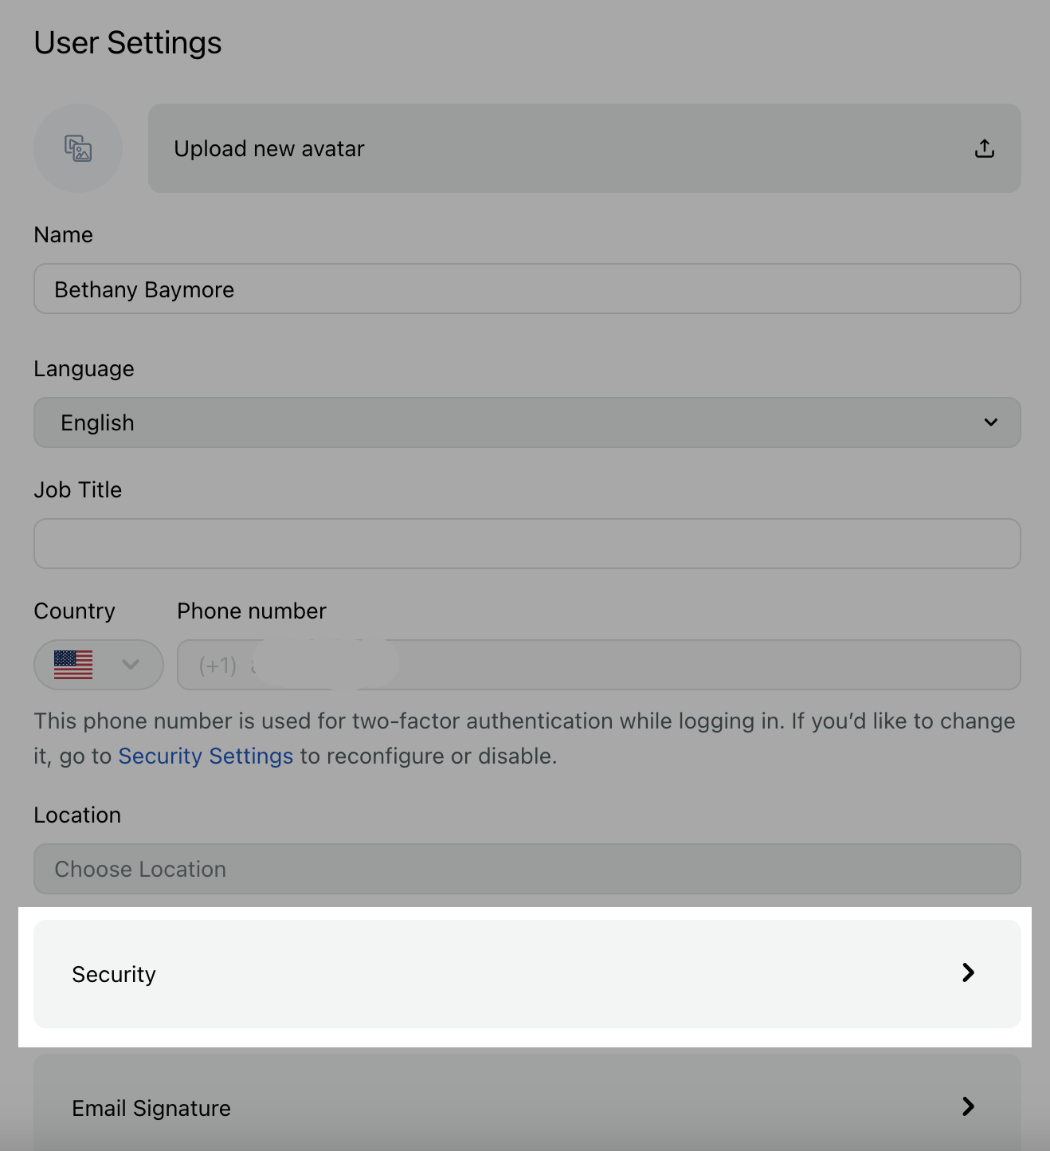The image size is (1050, 1151).
Task: Expand the Country code selector arrow
Action: (x=131, y=665)
